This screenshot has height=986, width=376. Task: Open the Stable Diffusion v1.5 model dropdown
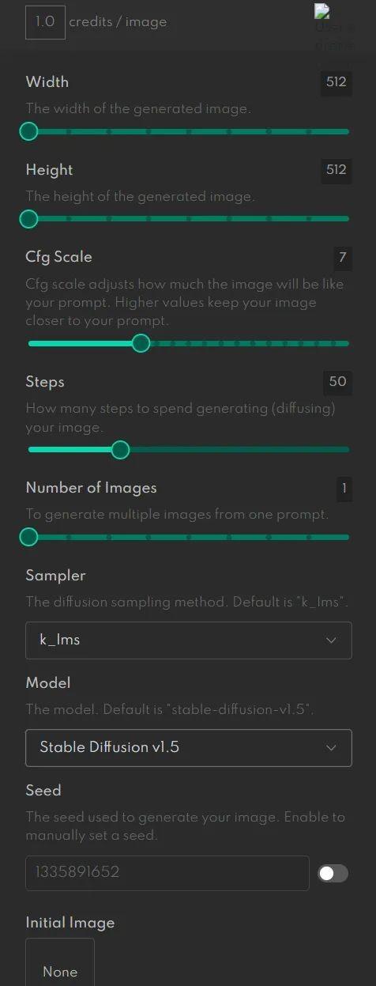189,747
